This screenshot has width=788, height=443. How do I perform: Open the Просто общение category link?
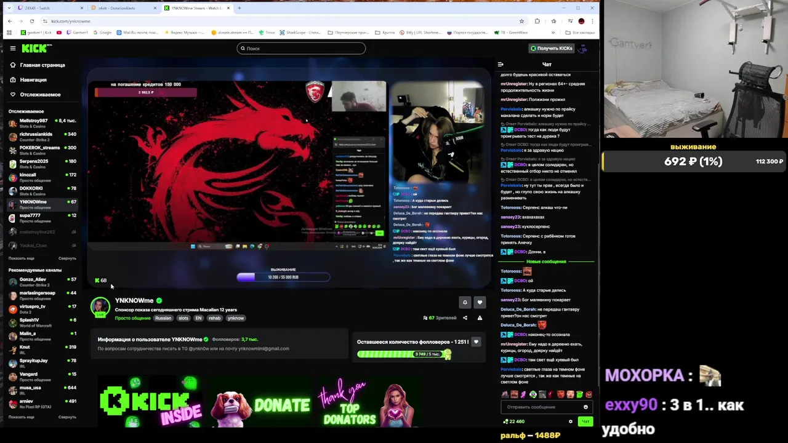coord(132,318)
